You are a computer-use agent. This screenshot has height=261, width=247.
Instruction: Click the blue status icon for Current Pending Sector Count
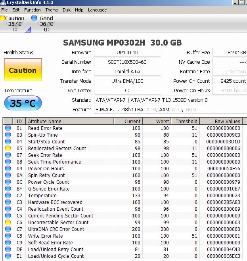pos(8,215)
